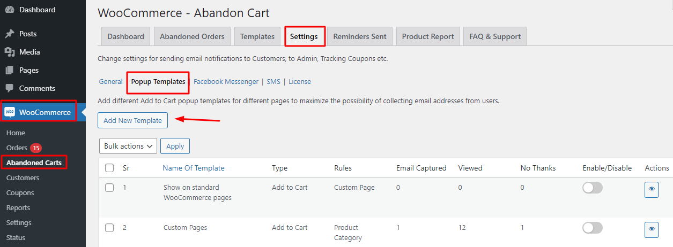
Task: Open the Orders submenu item
Action: coord(17,148)
